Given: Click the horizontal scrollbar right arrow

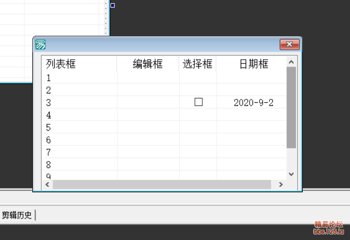Looking at the screenshot, I should click(281, 184).
